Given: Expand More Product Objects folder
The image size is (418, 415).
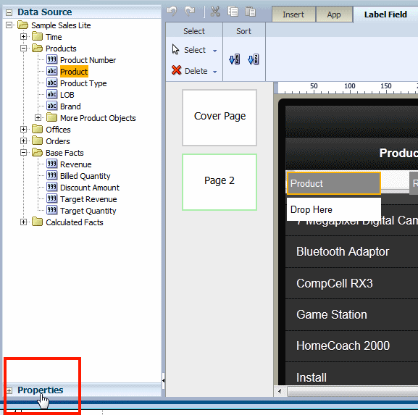Looking at the screenshot, I should point(38,117).
